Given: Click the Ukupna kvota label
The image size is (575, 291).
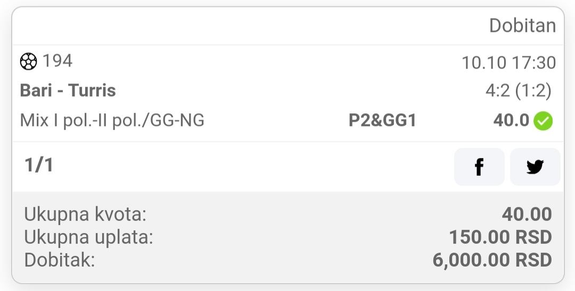Looking at the screenshot, I should [x=85, y=214].
